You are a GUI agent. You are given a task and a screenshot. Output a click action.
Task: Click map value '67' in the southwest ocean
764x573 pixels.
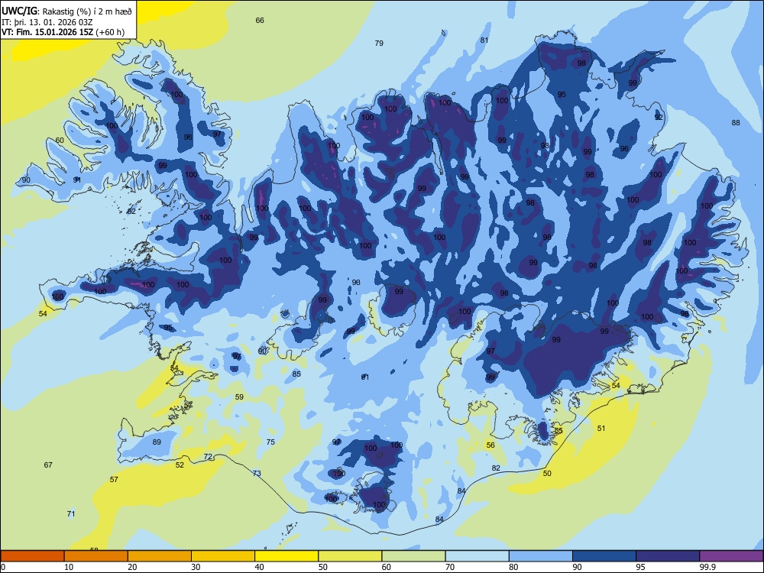(48, 465)
